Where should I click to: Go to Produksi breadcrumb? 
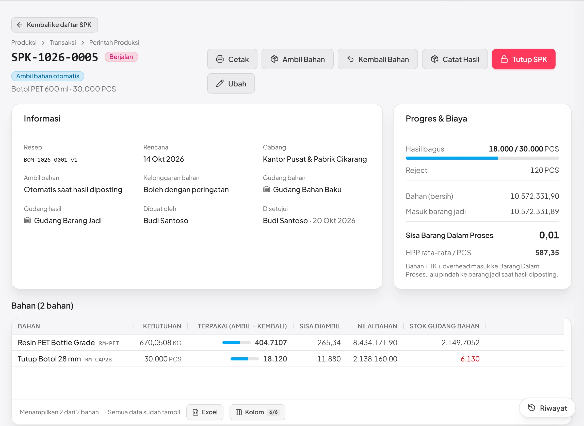click(x=24, y=42)
